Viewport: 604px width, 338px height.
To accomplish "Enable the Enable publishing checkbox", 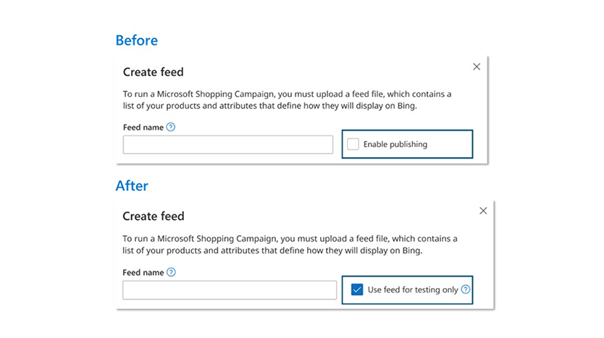I will pos(353,144).
